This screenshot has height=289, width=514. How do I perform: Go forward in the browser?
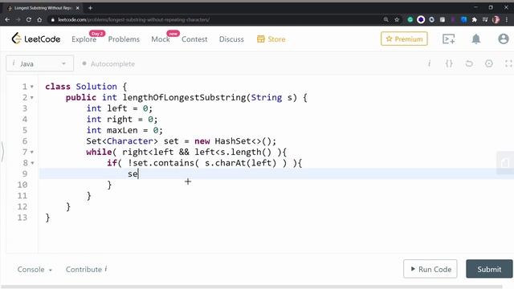point(18,19)
